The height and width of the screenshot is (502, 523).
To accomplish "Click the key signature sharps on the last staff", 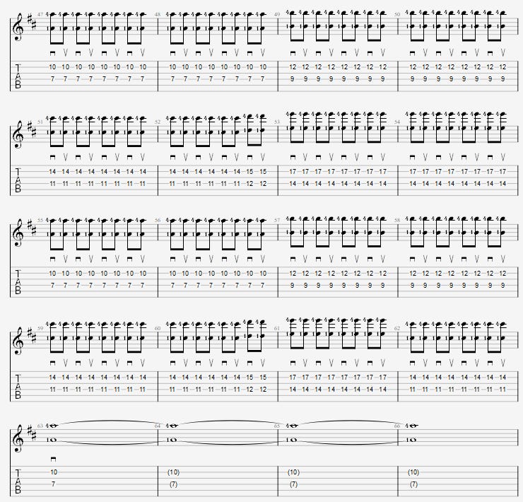I will [32, 434].
